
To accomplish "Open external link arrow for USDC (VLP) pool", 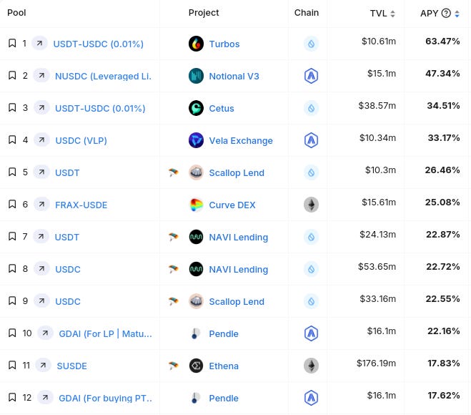I will 41,140.
